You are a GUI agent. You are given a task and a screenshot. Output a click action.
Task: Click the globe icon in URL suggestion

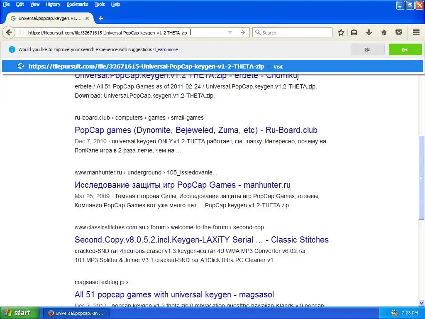coord(21,66)
